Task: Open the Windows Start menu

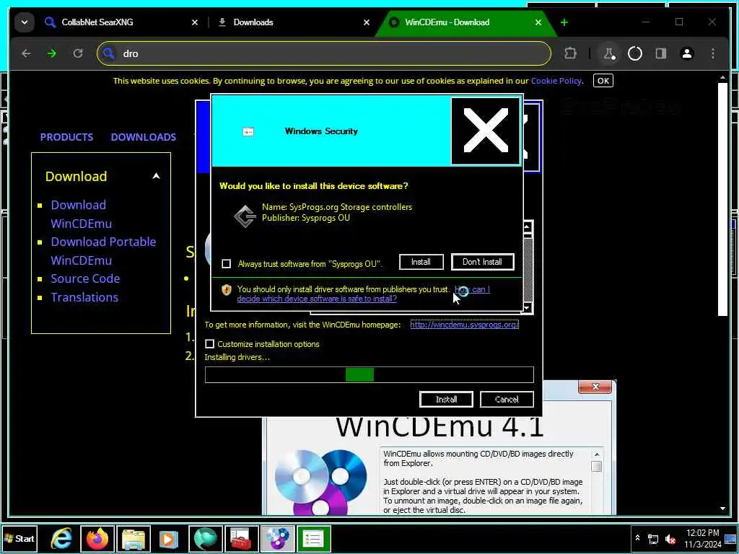Action: tap(19, 538)
